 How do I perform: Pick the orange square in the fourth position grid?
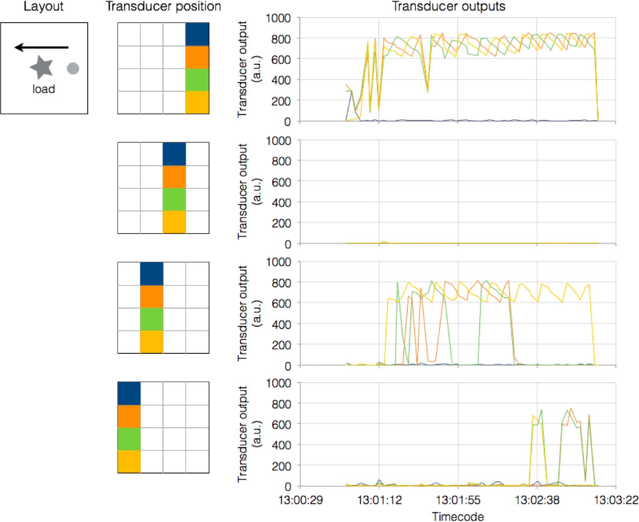click(129, 416)
